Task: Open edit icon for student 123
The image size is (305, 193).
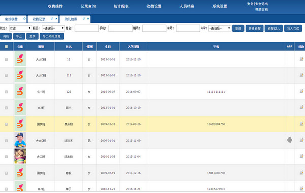Action: point(301,91)
